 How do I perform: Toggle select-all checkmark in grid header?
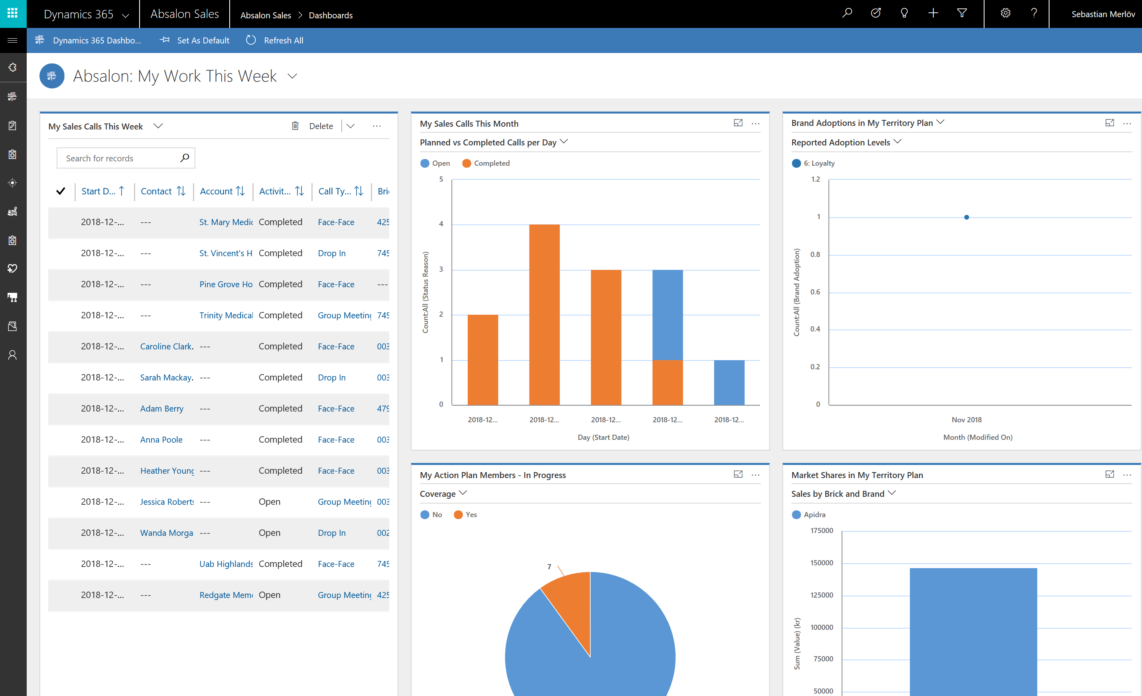coord(60,191)
